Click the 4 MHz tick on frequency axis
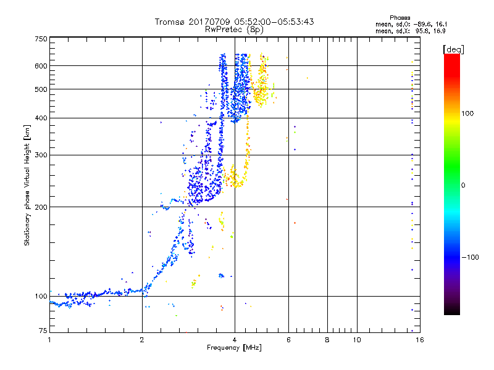494x370 pixels. point(234,340)
